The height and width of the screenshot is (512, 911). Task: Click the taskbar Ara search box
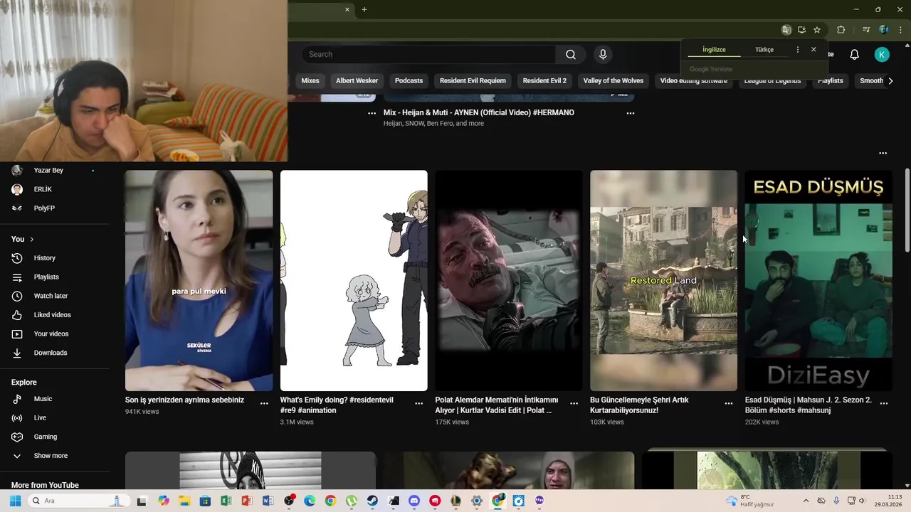click(78, 501)
